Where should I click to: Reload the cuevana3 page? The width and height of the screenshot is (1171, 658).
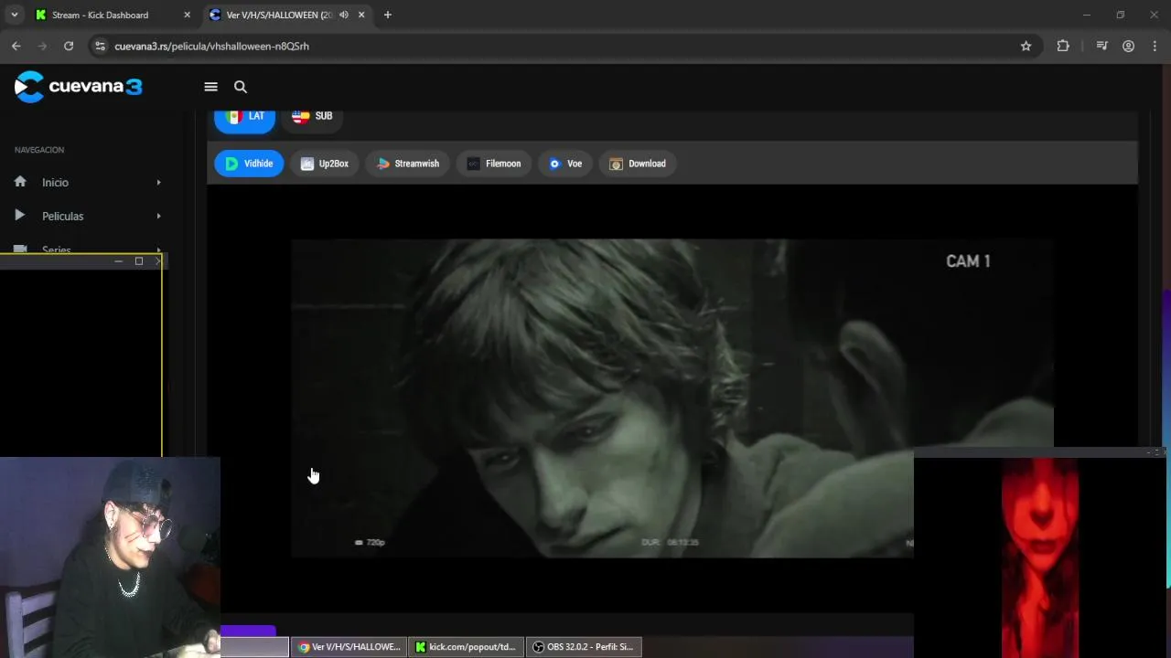click(69, 46)
